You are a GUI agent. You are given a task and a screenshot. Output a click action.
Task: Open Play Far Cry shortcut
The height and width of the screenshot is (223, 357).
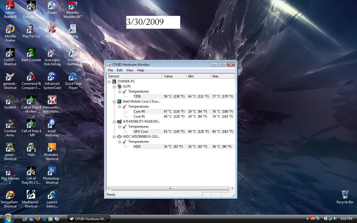pos(31,31)
